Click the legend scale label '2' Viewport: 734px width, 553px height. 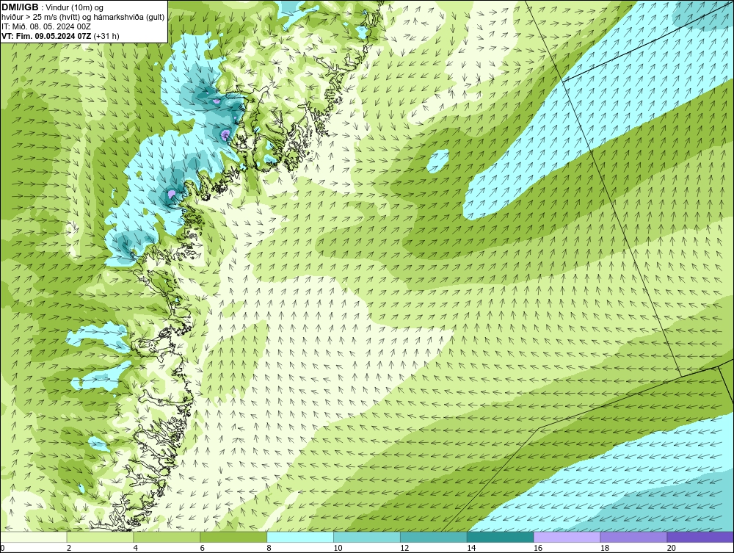click(x=69, y=548)
